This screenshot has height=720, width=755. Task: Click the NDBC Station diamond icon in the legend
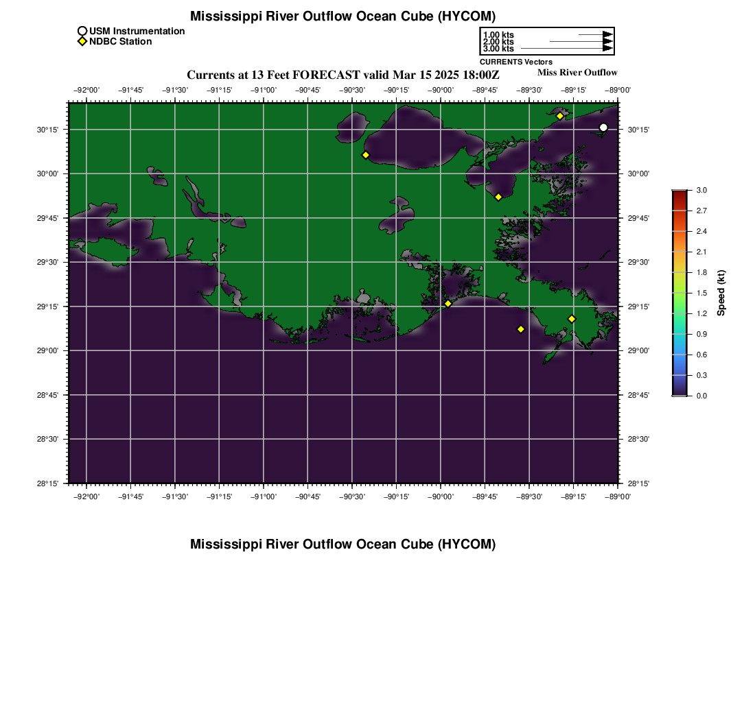82,41
